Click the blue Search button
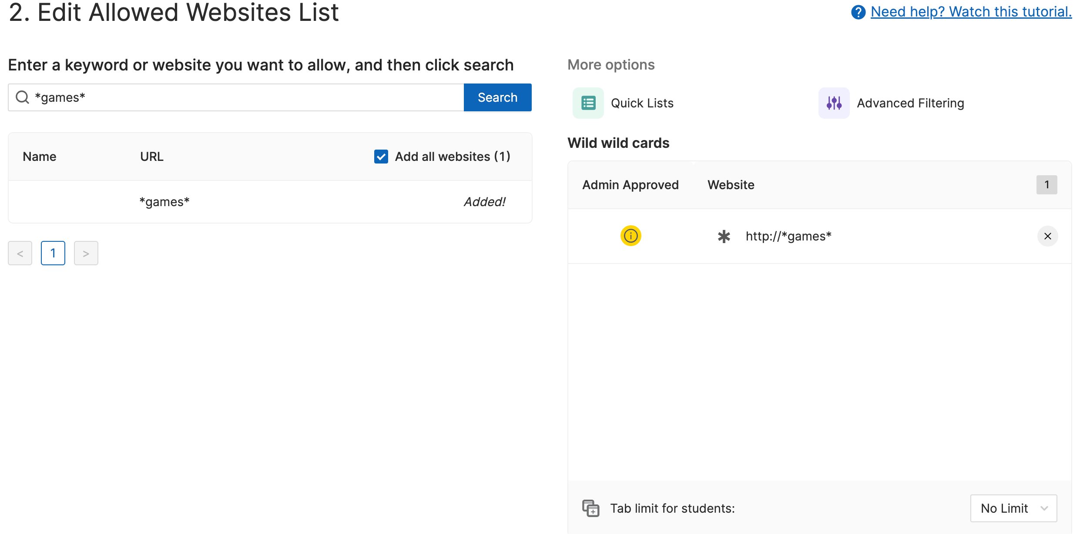 pyautogui.click(x=497, y=97)
